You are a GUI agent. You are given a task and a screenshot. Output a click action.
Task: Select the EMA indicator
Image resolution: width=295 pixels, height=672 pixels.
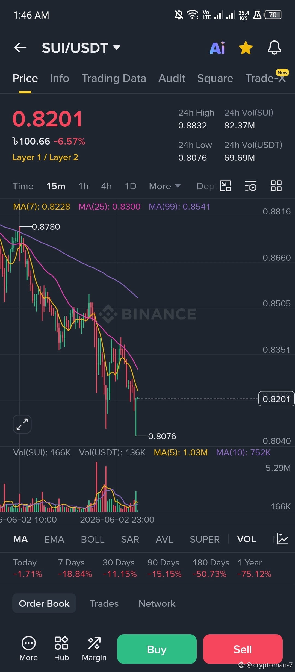tap(54, 539)
